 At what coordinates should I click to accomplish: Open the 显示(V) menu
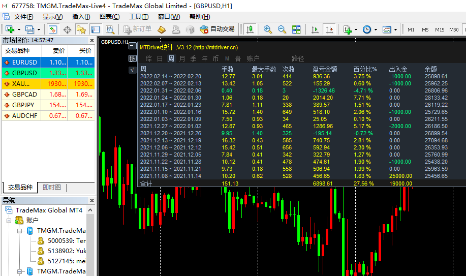pyautogui.click(x=53, y=17)
